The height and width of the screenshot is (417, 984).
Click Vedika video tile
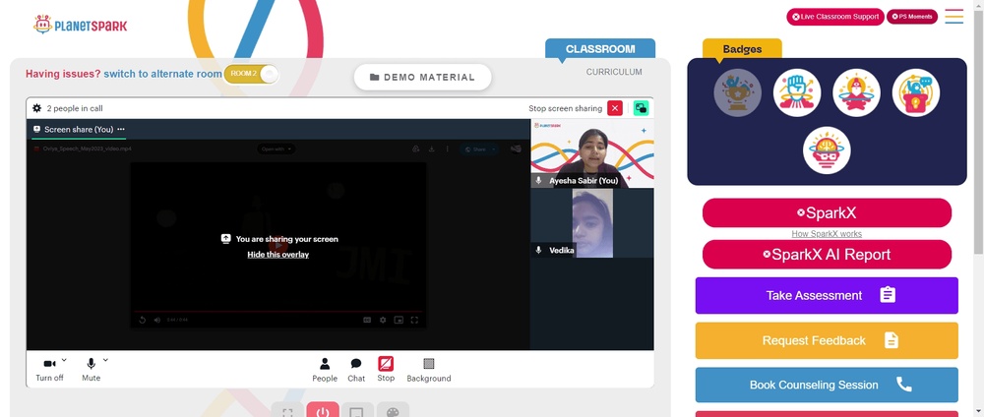click(x=591, y=223)
